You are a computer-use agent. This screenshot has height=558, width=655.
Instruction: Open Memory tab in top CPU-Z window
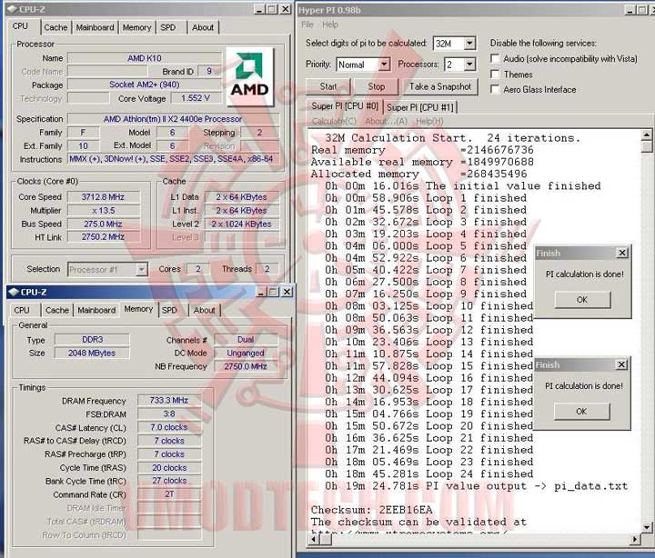pyautogui.click(x=136, y=27)
